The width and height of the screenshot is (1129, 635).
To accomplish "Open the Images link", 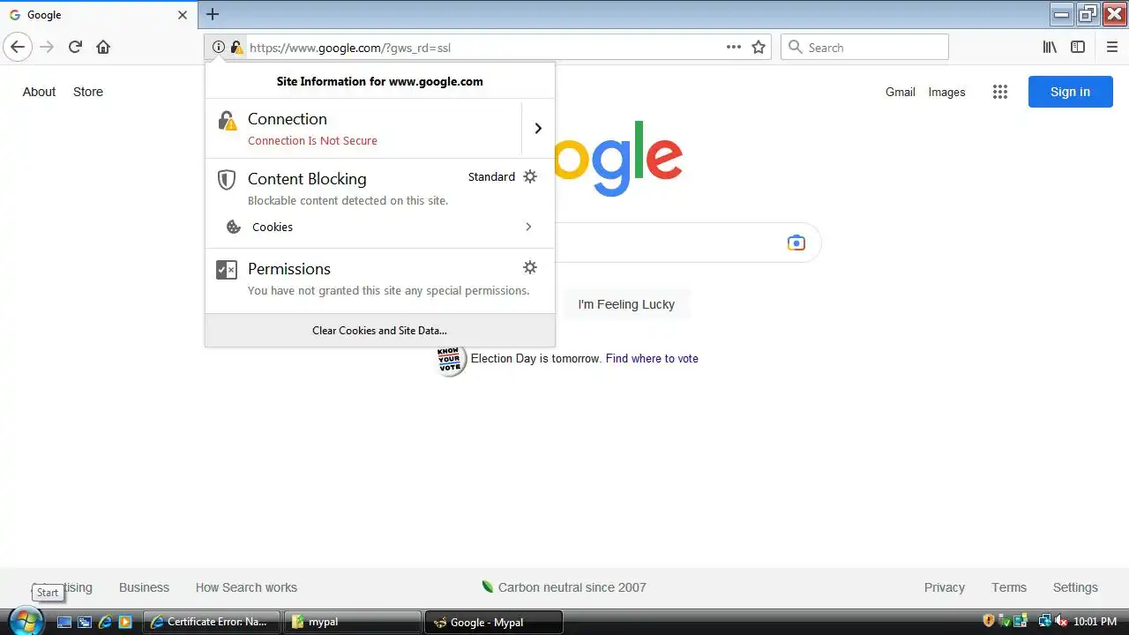I will 946,92.
